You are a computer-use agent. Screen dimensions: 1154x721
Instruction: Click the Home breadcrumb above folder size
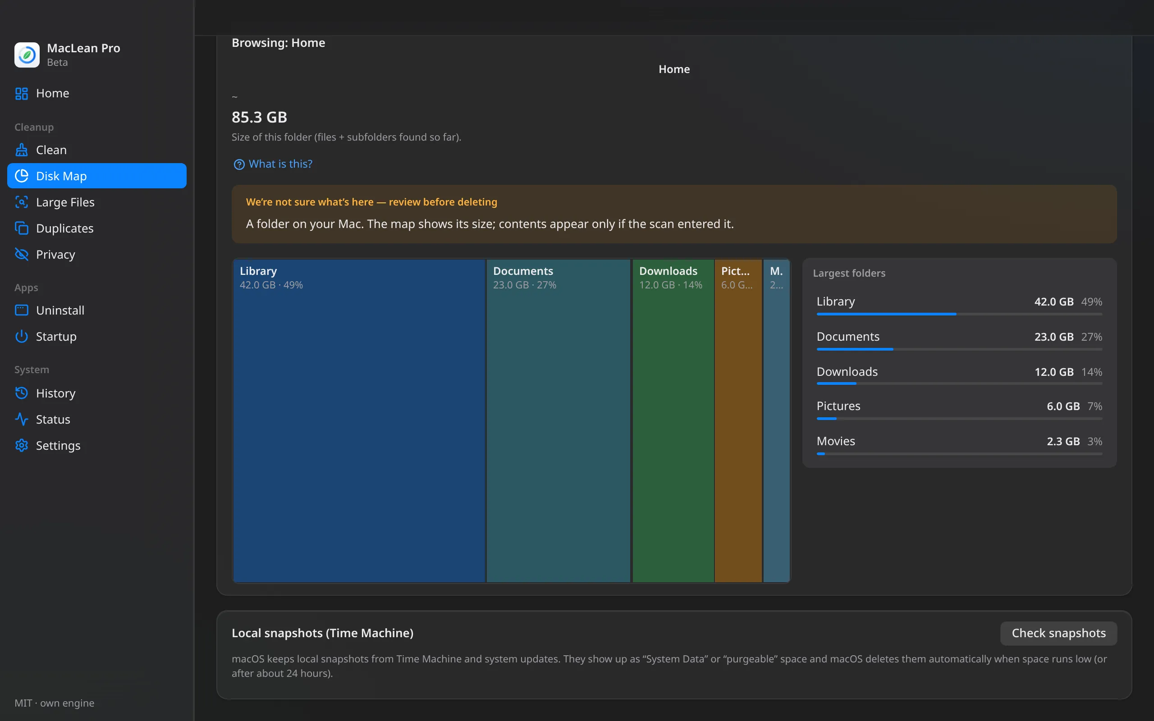coord(674,69)
